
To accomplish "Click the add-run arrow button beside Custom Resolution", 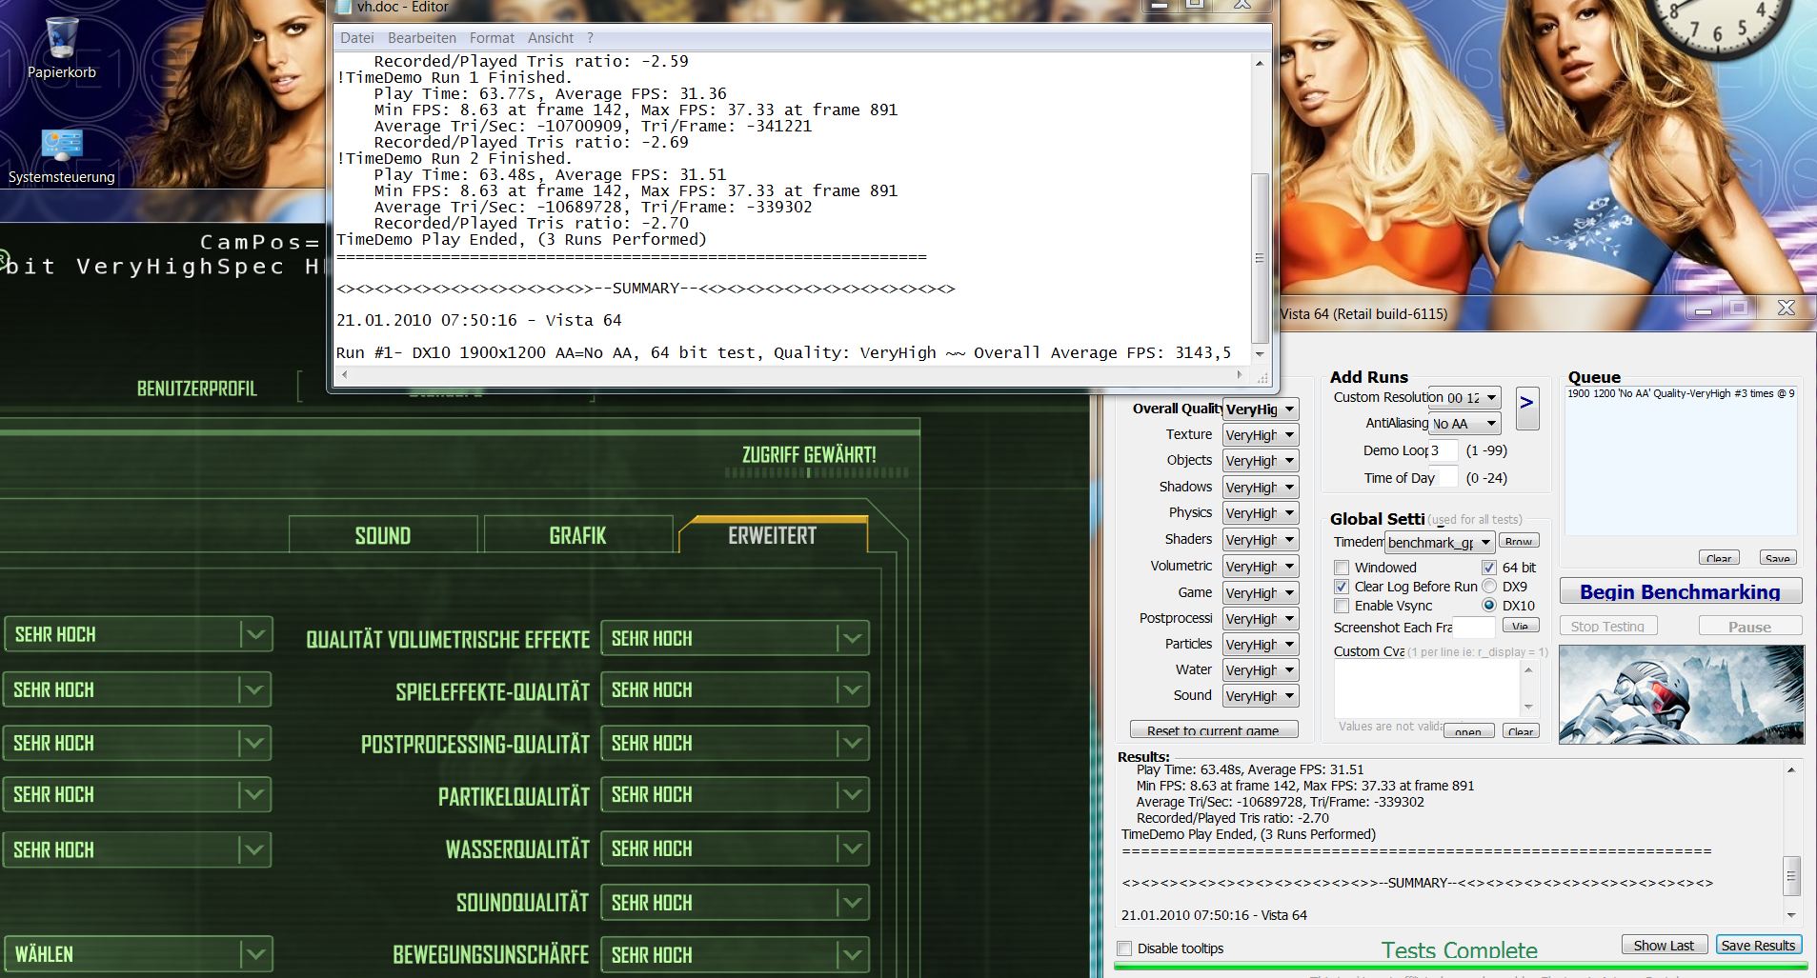I will tap(1525, 407).
